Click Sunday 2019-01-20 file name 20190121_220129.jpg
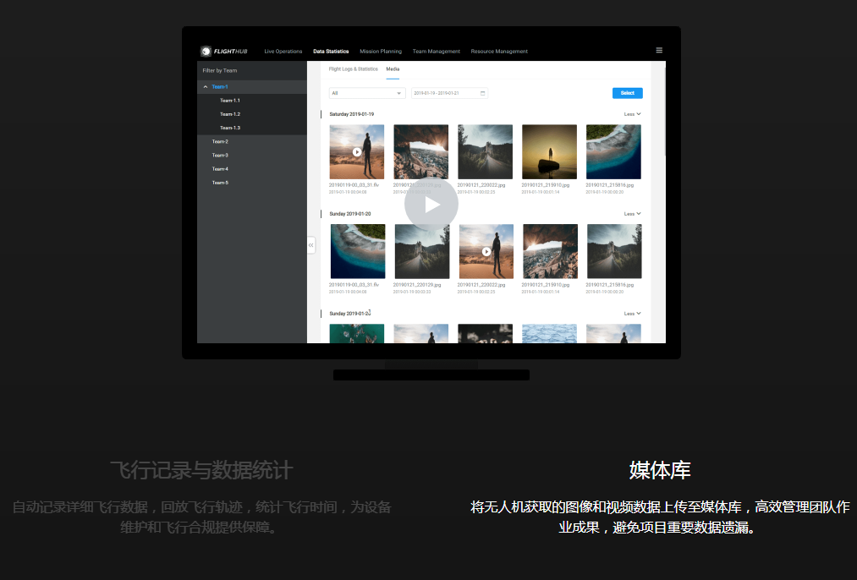 tap(417, 285)
